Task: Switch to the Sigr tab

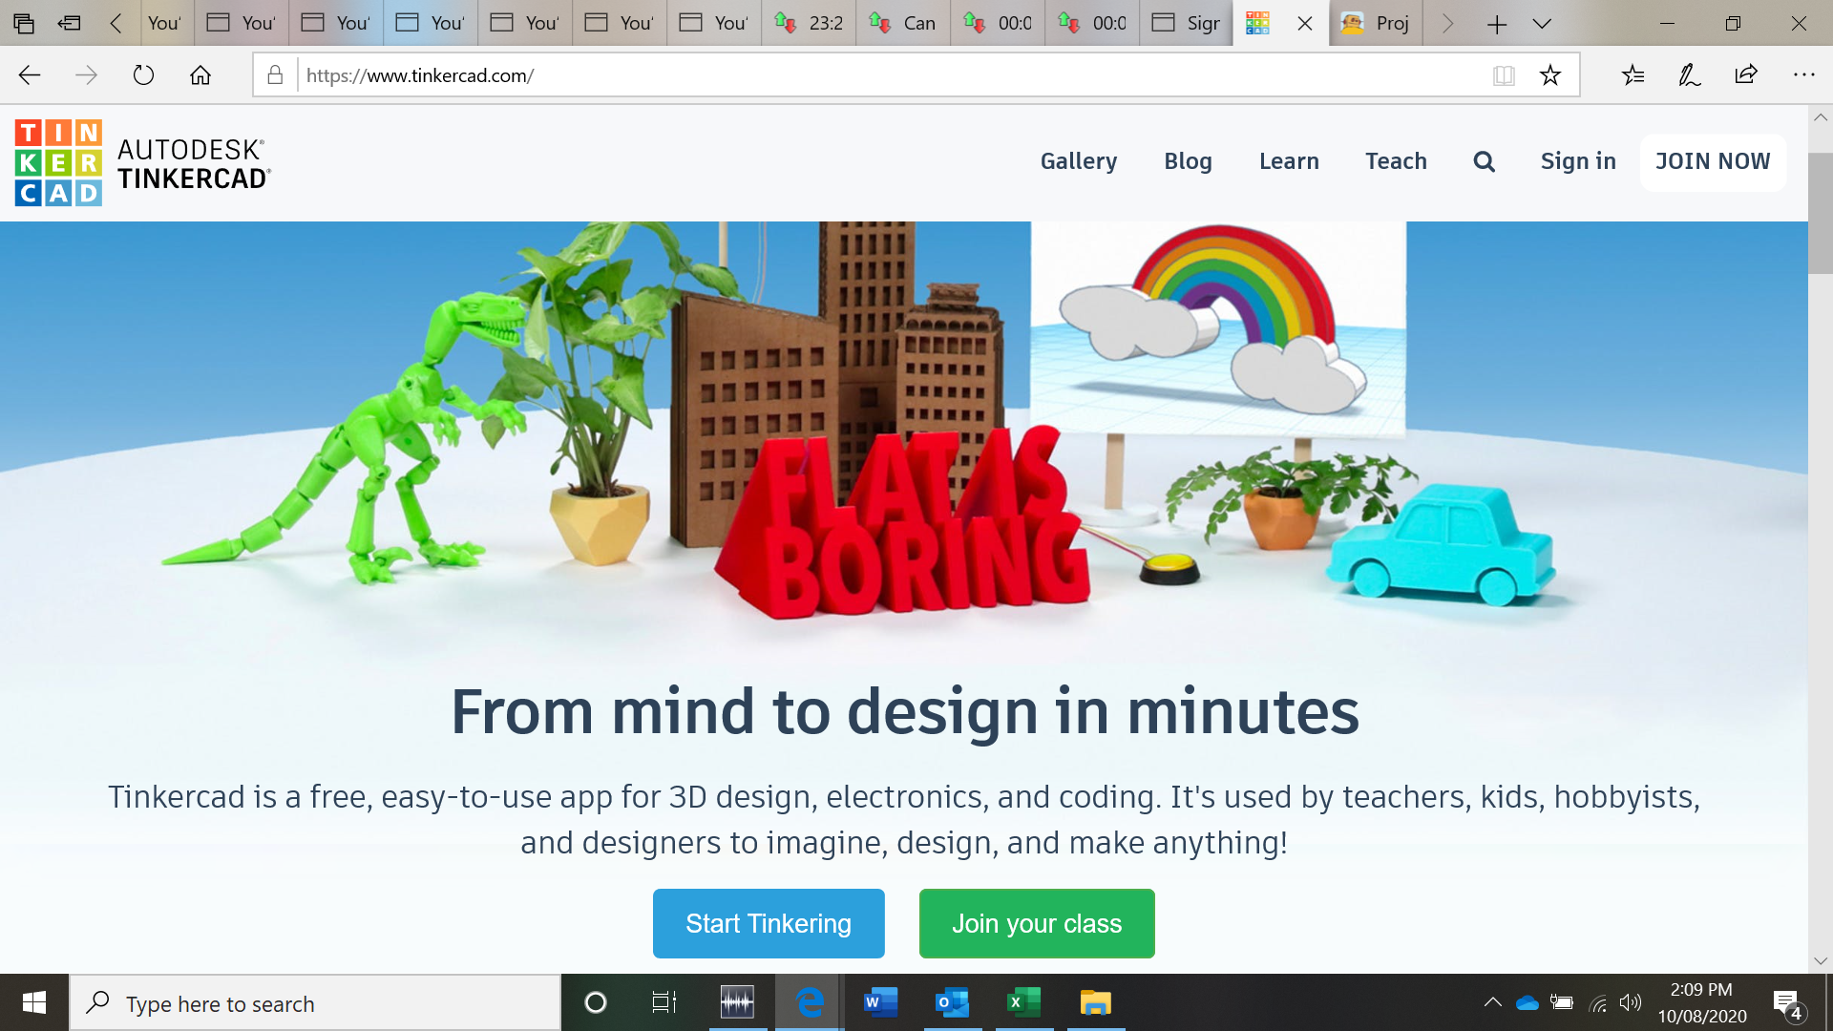Action: (1187, 23)
